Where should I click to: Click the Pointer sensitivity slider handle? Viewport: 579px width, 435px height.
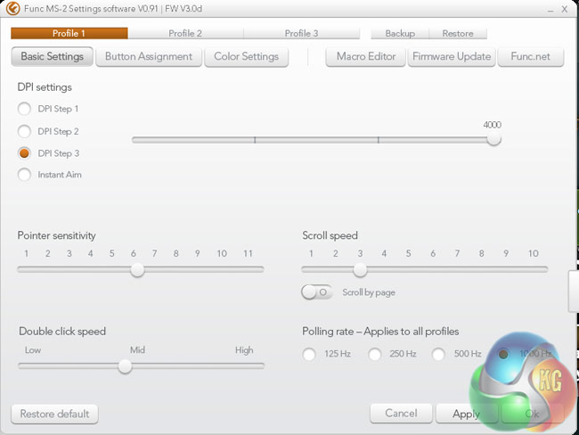tap(137, 269)
